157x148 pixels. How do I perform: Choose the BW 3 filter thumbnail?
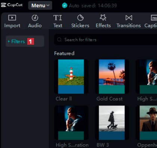point(112,123)
